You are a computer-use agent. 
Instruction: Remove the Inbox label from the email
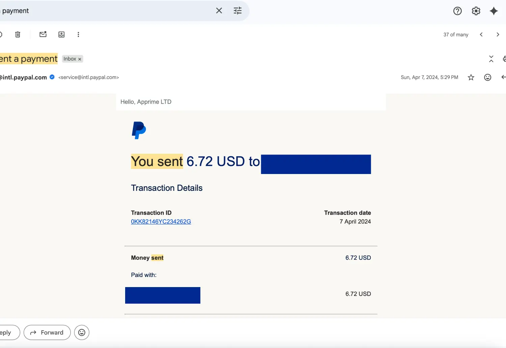[x=80, y=59]
